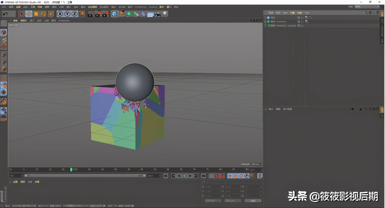Select the Scale tool

tap(36, 14)
